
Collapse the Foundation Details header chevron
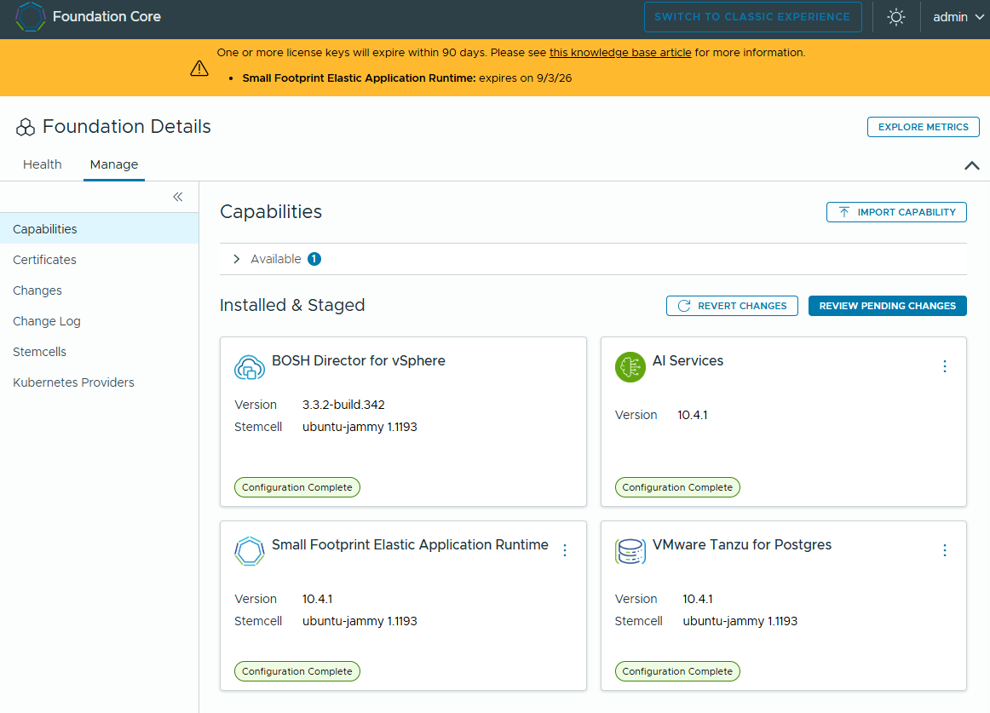click(972, 165)
